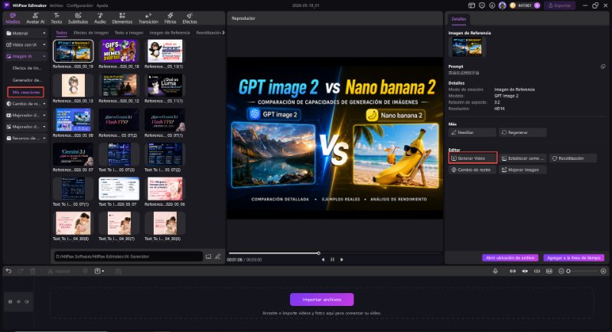The width and height of the screenshot is (612, 332).
Task: Open the Filtros tool
Action: [x=170, y=18]
